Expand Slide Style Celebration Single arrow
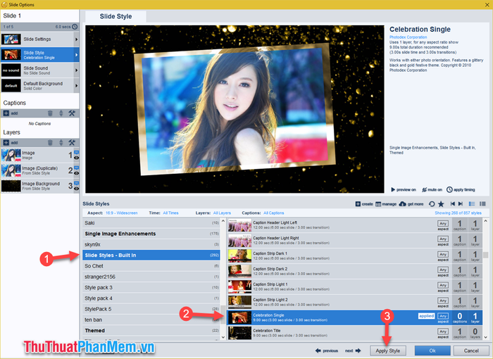493x359 pixels. point(76,55)
